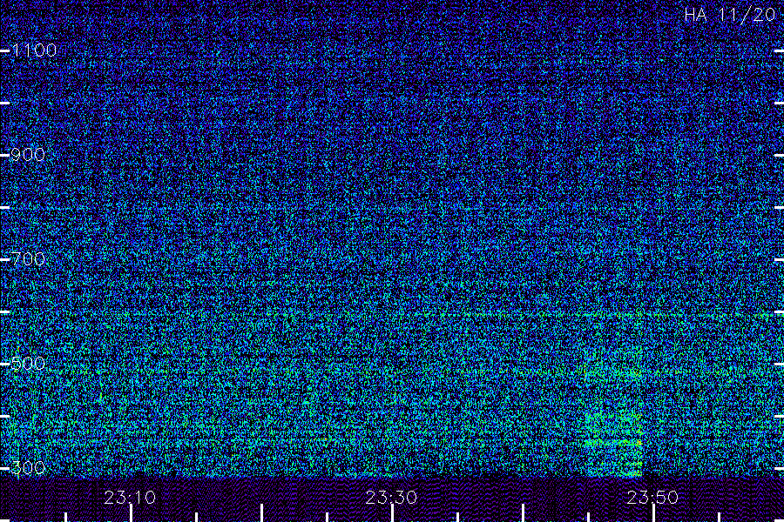This screenshot has width=784, height=522.
Task: Click the 1100 frequency axis label
Action: [x=34, y=50]
